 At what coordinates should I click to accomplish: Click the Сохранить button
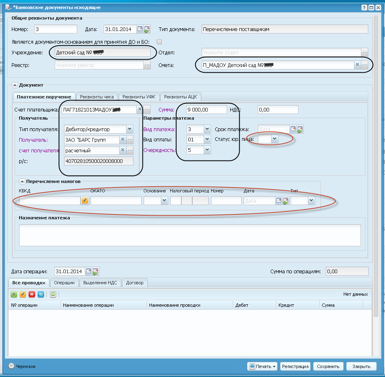328,366
